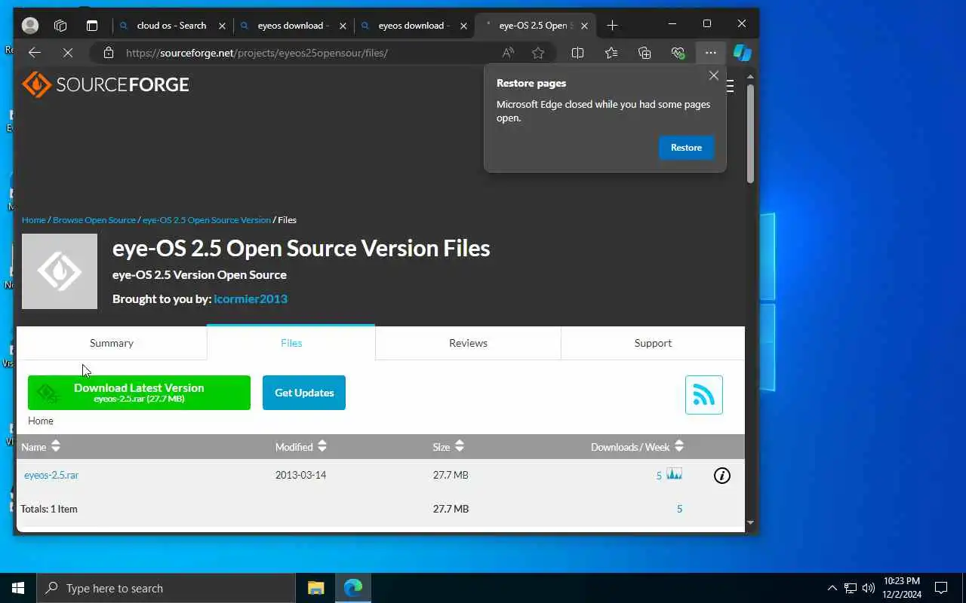Open the eyeos-2.5.rar file link
The width and height of the screenshot is (966, 603).
click(x=51, y=475)
